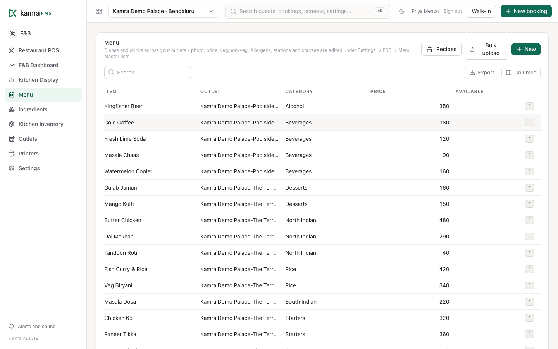Focus the global search field
The width and height of the screenshot is (558, 349).
307,11
